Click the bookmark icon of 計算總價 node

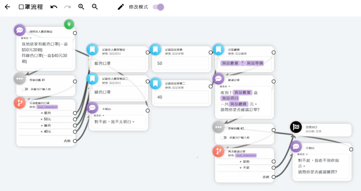click(218, 49)
